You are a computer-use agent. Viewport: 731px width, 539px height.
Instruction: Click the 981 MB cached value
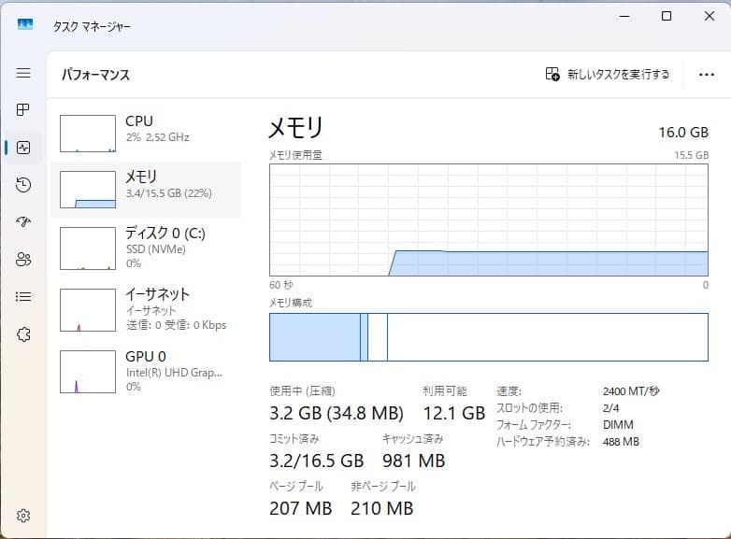[x=413, y=461]
